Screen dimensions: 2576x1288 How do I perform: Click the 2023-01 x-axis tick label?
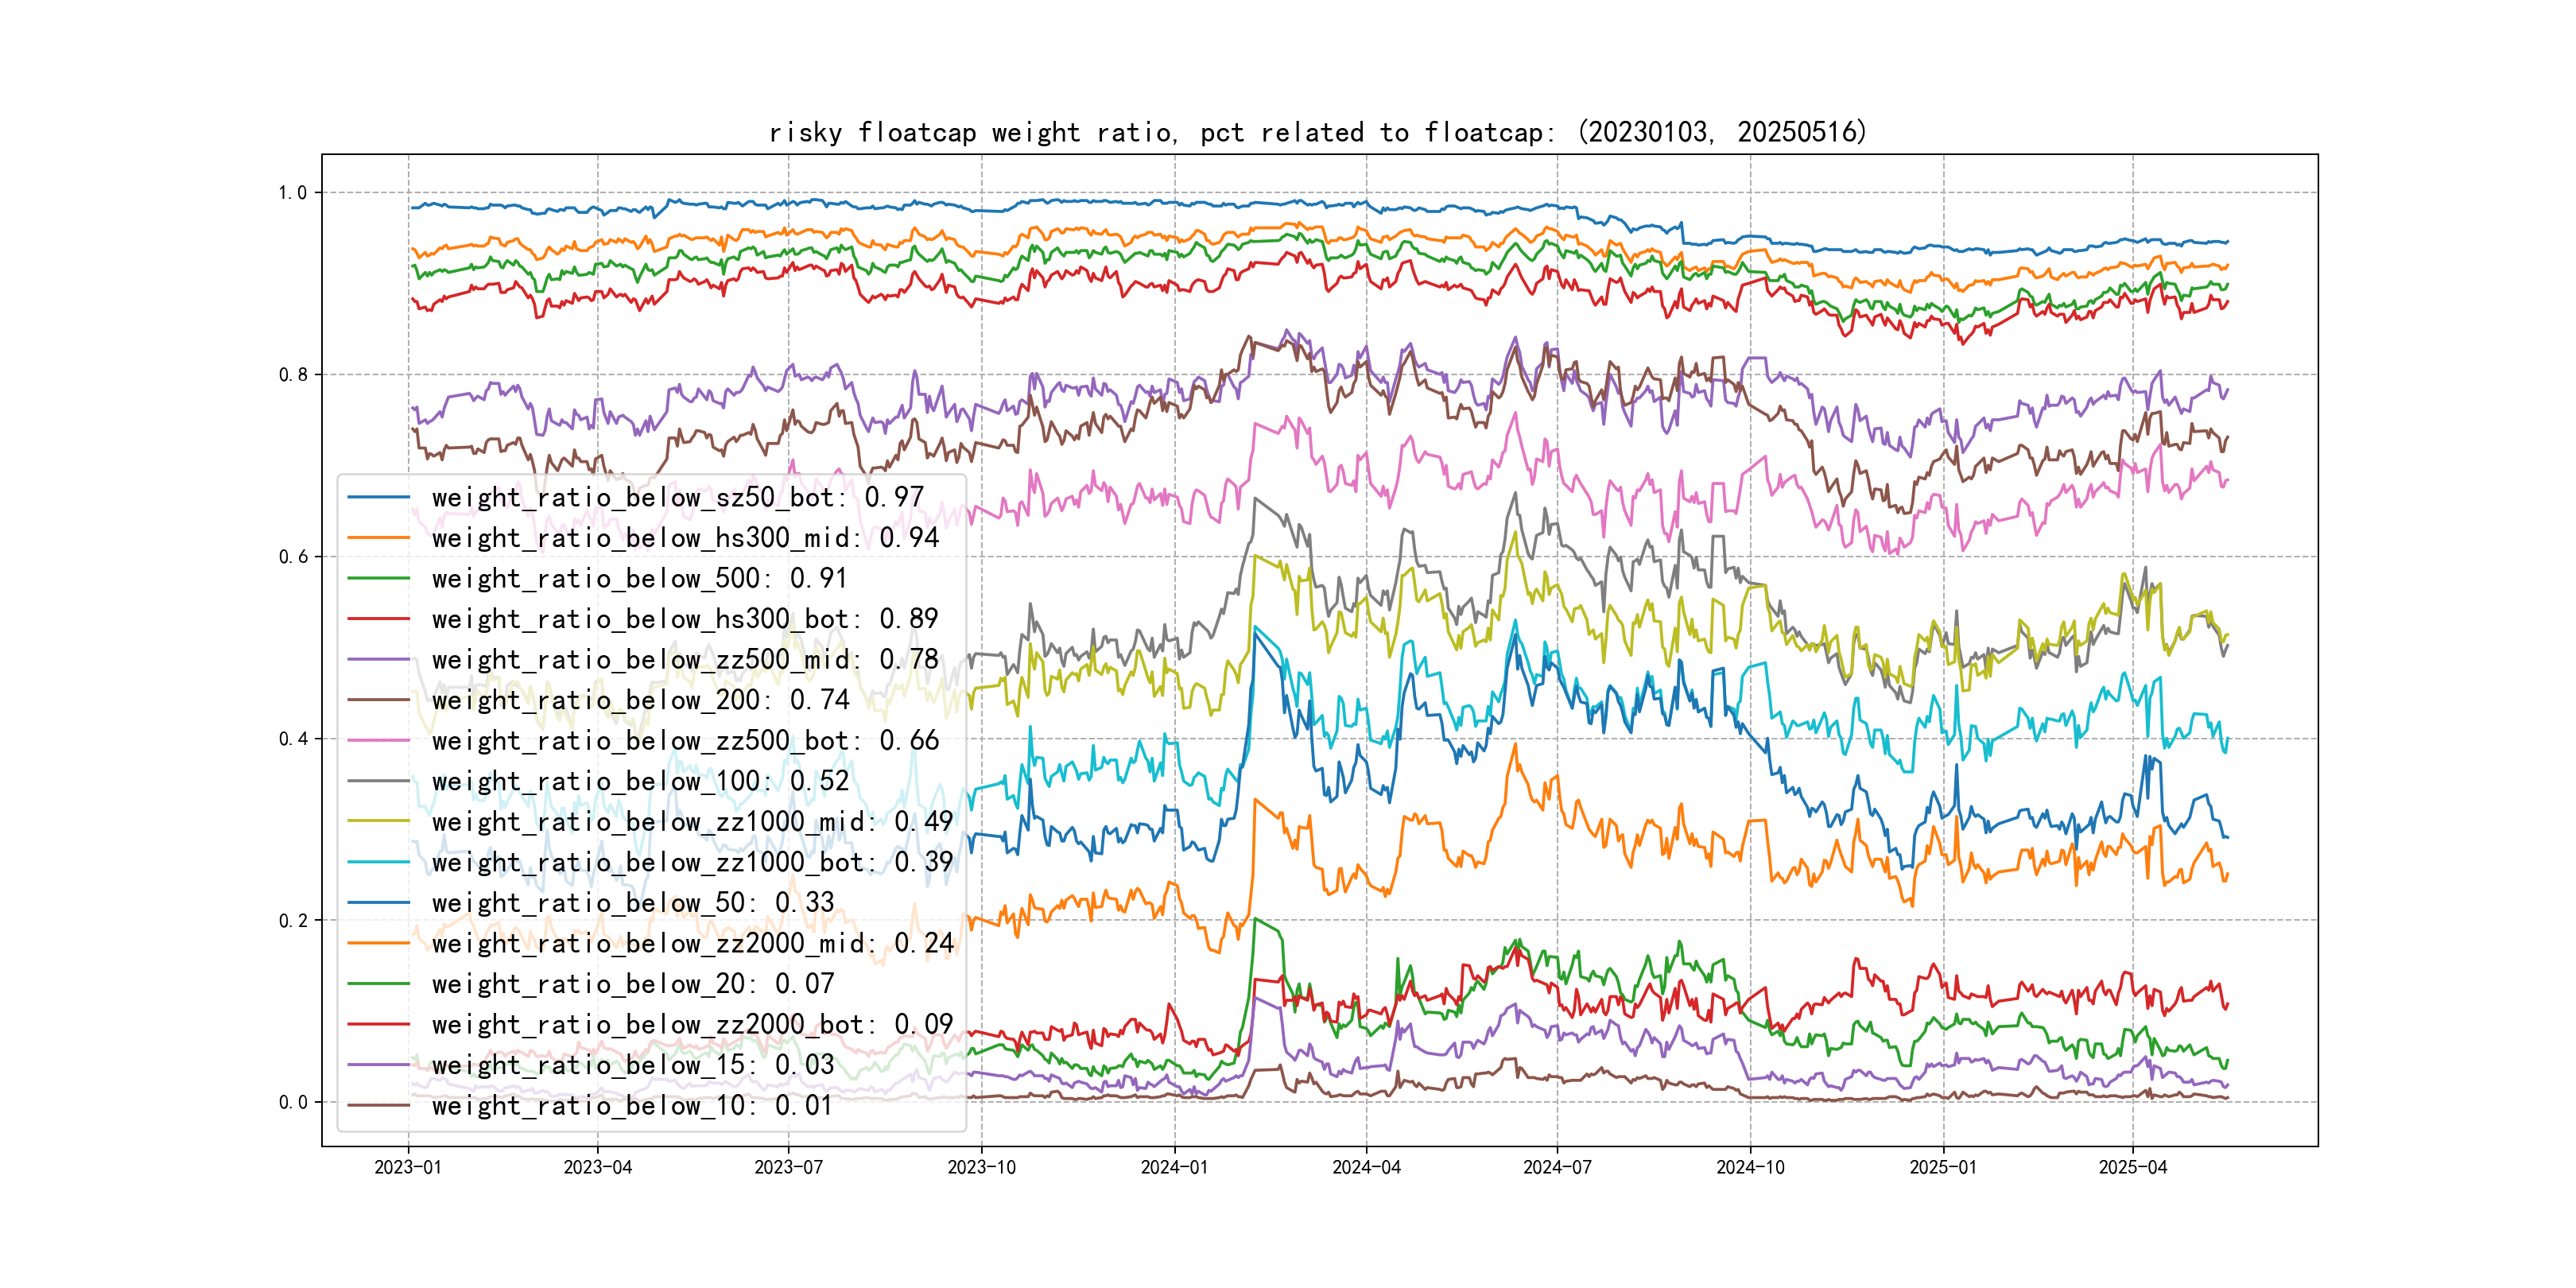tap(407, 1167)
